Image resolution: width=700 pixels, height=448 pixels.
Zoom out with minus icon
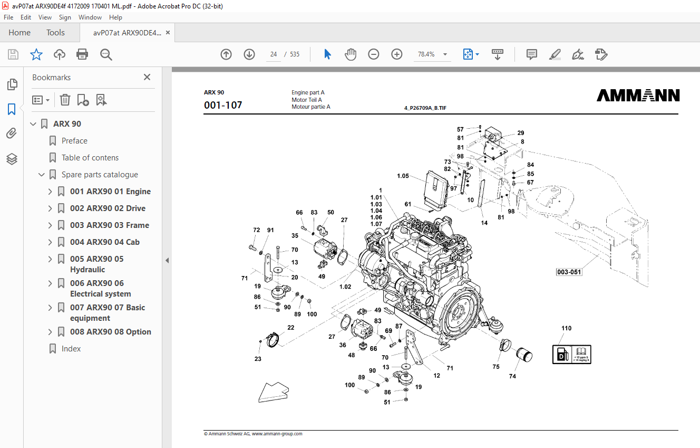pyautogui.click(x=374, y=54)
